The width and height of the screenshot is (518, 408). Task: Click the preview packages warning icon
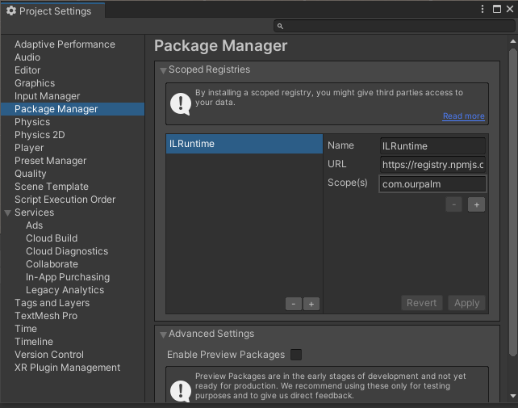tap(181, 390)
